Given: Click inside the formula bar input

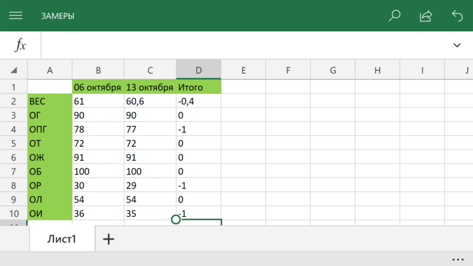Looking at the screenshot, I should point(246,45).
